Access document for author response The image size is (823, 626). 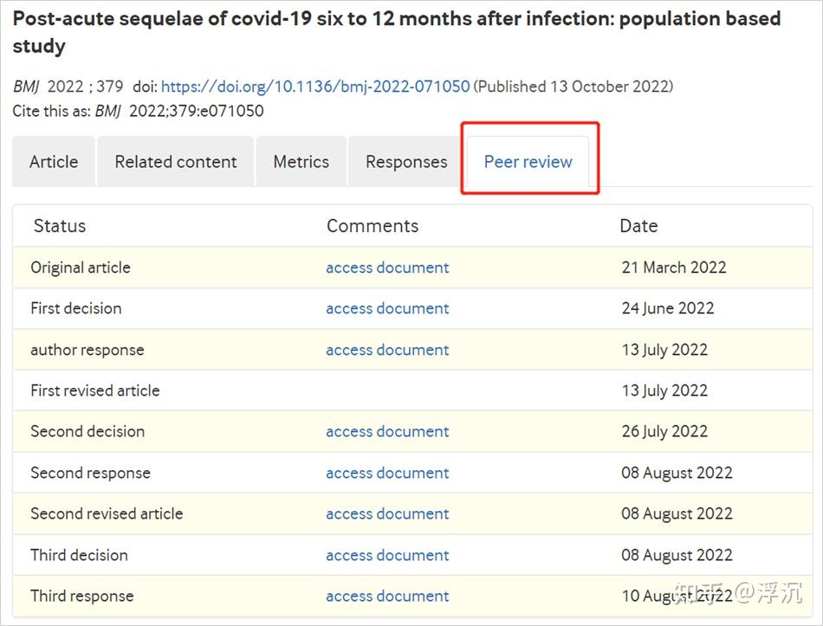(x=387, y=350)
